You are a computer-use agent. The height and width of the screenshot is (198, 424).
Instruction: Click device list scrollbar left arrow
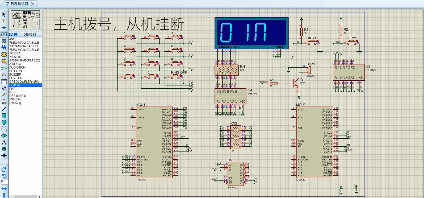[x=11, y=197]
